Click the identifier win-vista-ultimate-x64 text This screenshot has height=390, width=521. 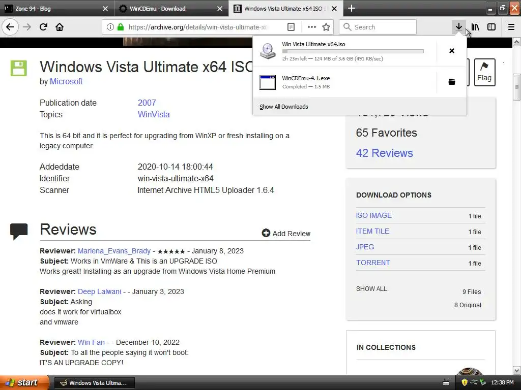click(176, 178)
